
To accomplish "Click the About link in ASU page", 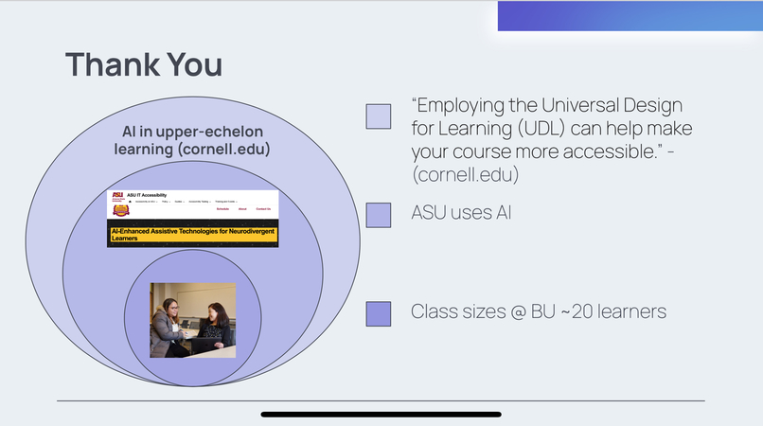I will pos(242,209).
